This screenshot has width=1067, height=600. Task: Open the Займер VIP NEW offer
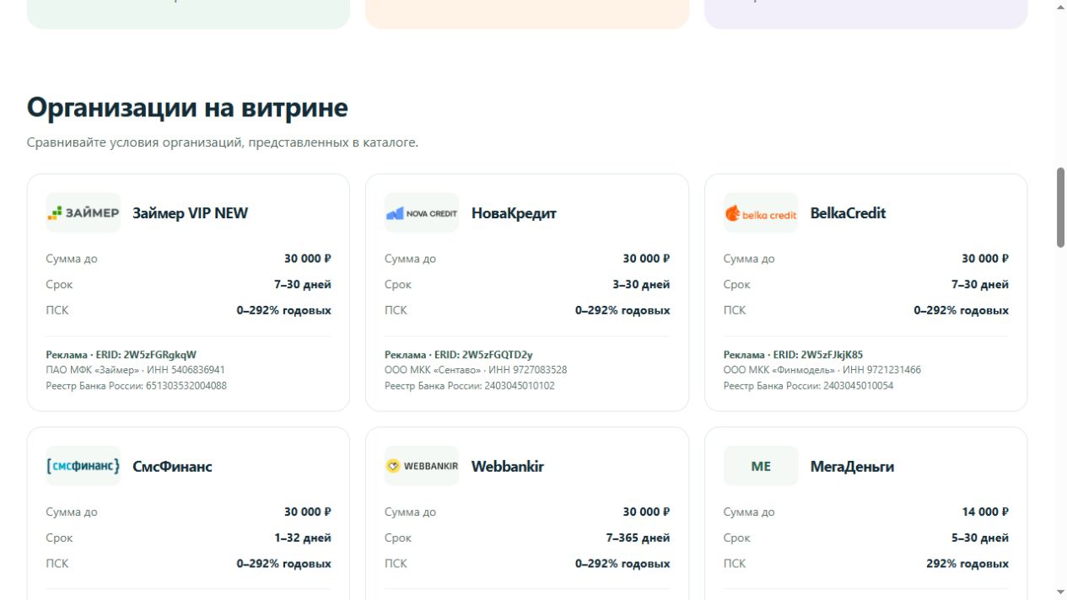click(x=190, y=213)
